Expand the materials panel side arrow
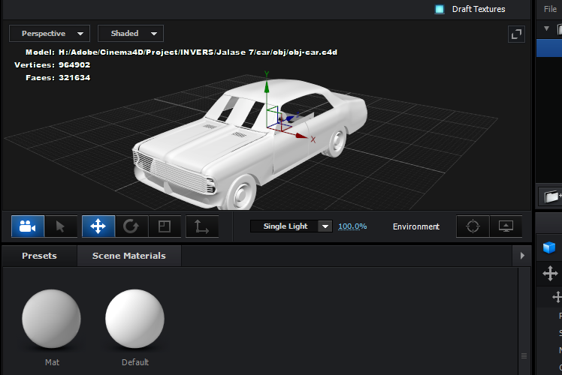 point(522,256)
